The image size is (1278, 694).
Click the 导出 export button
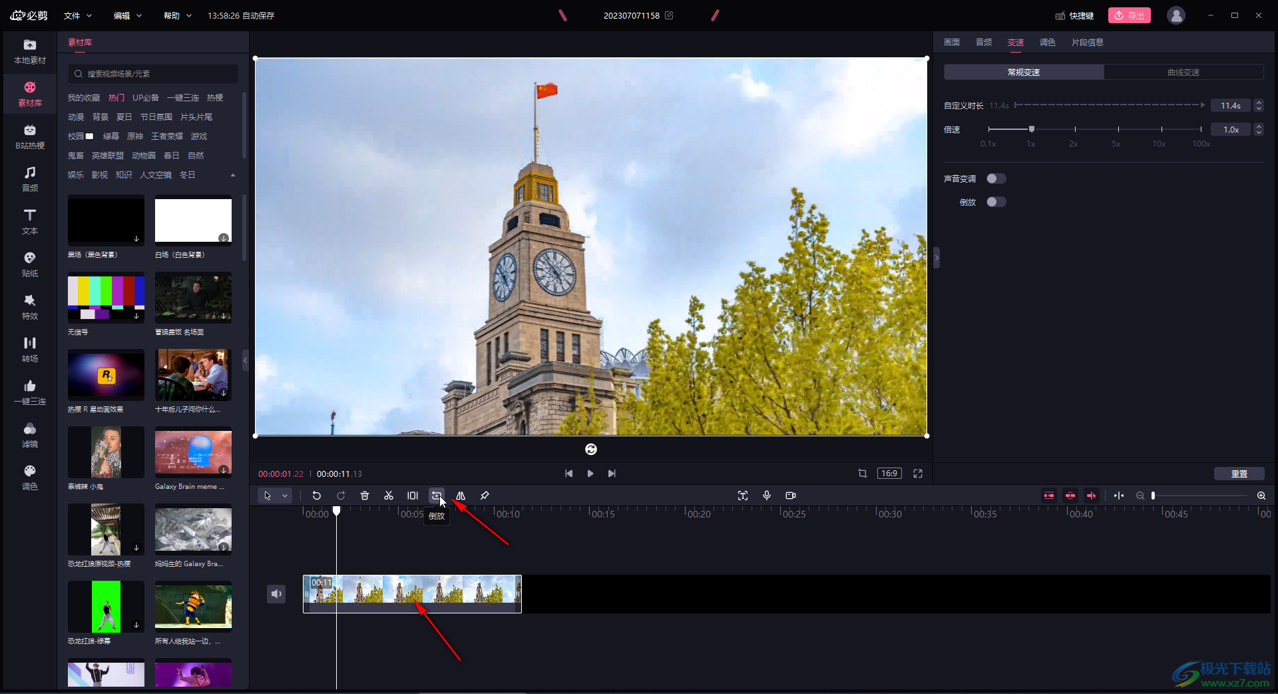1130,15
